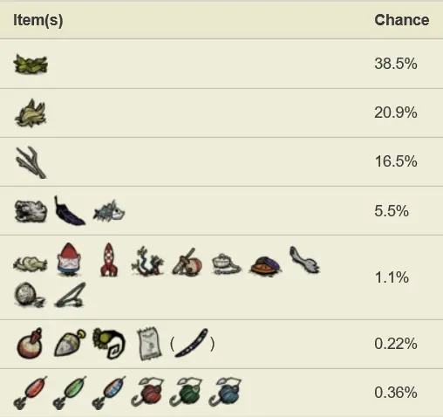Click the starry feather in parentheses
This screenshot has width=443, height=417.
(x=191, y=344)
